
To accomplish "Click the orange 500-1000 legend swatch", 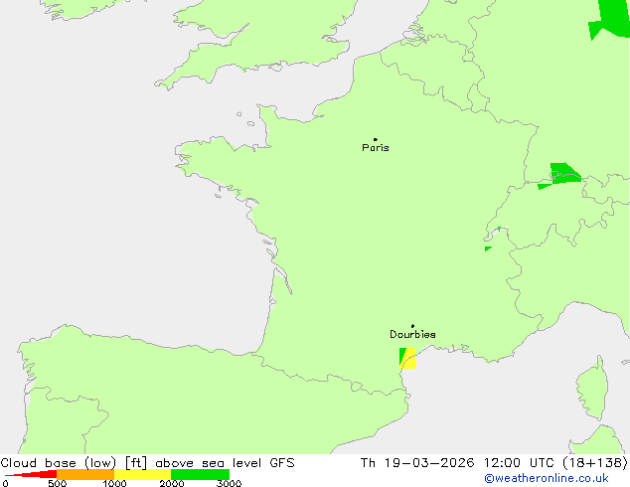I will point(85,474).
